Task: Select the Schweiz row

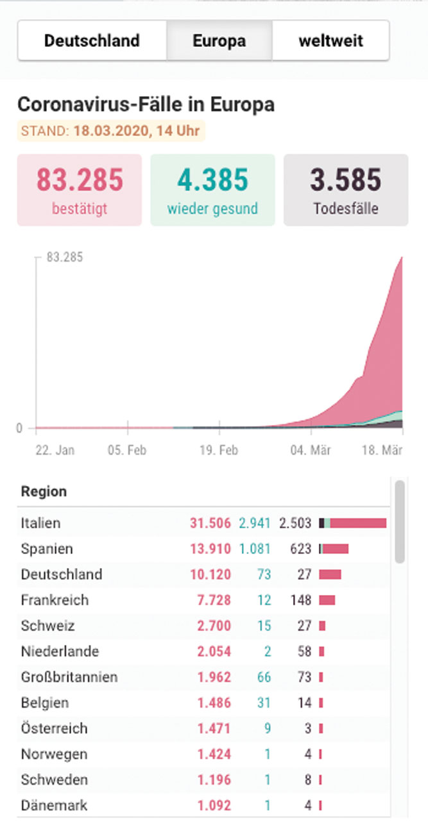Action: (x=203, y=626)
